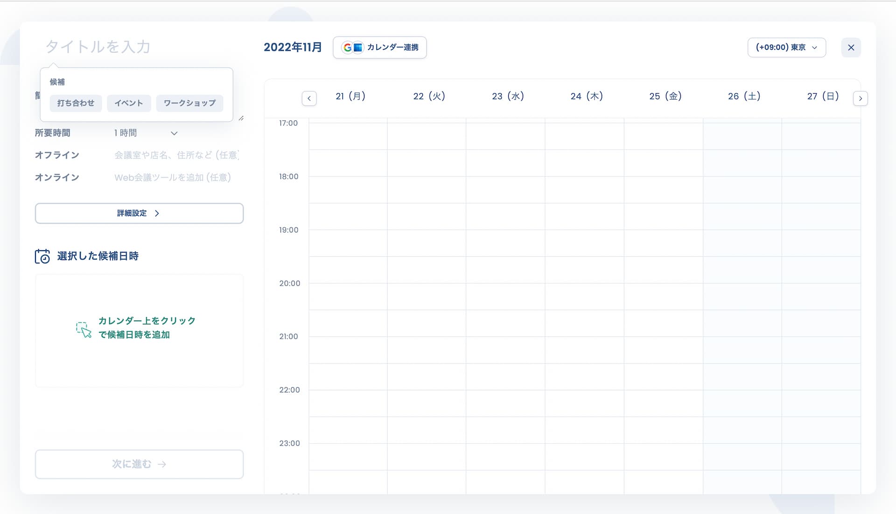Add 23:00 slot on Sunday 27
896x514 pixels.
(x=821, y=457)
